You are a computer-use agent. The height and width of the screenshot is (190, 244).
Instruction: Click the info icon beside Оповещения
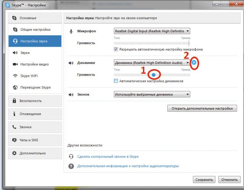pyautogui.click(x=14, y=114)
